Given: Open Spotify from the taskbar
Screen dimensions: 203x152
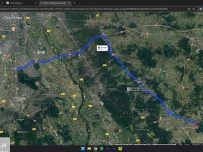Looking at the screenshot, I should tap(101, 149).
